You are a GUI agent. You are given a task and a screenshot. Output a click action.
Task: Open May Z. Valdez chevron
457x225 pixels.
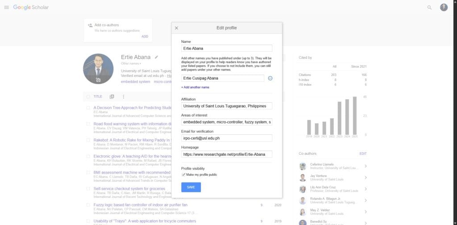coord(366,212)
